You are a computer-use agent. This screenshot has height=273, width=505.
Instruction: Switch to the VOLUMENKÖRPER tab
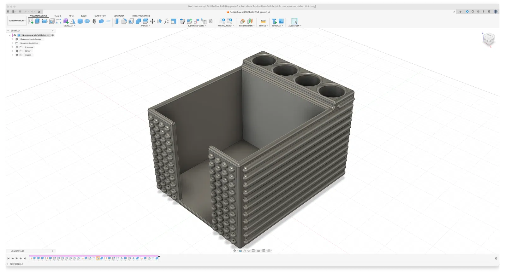39,16
